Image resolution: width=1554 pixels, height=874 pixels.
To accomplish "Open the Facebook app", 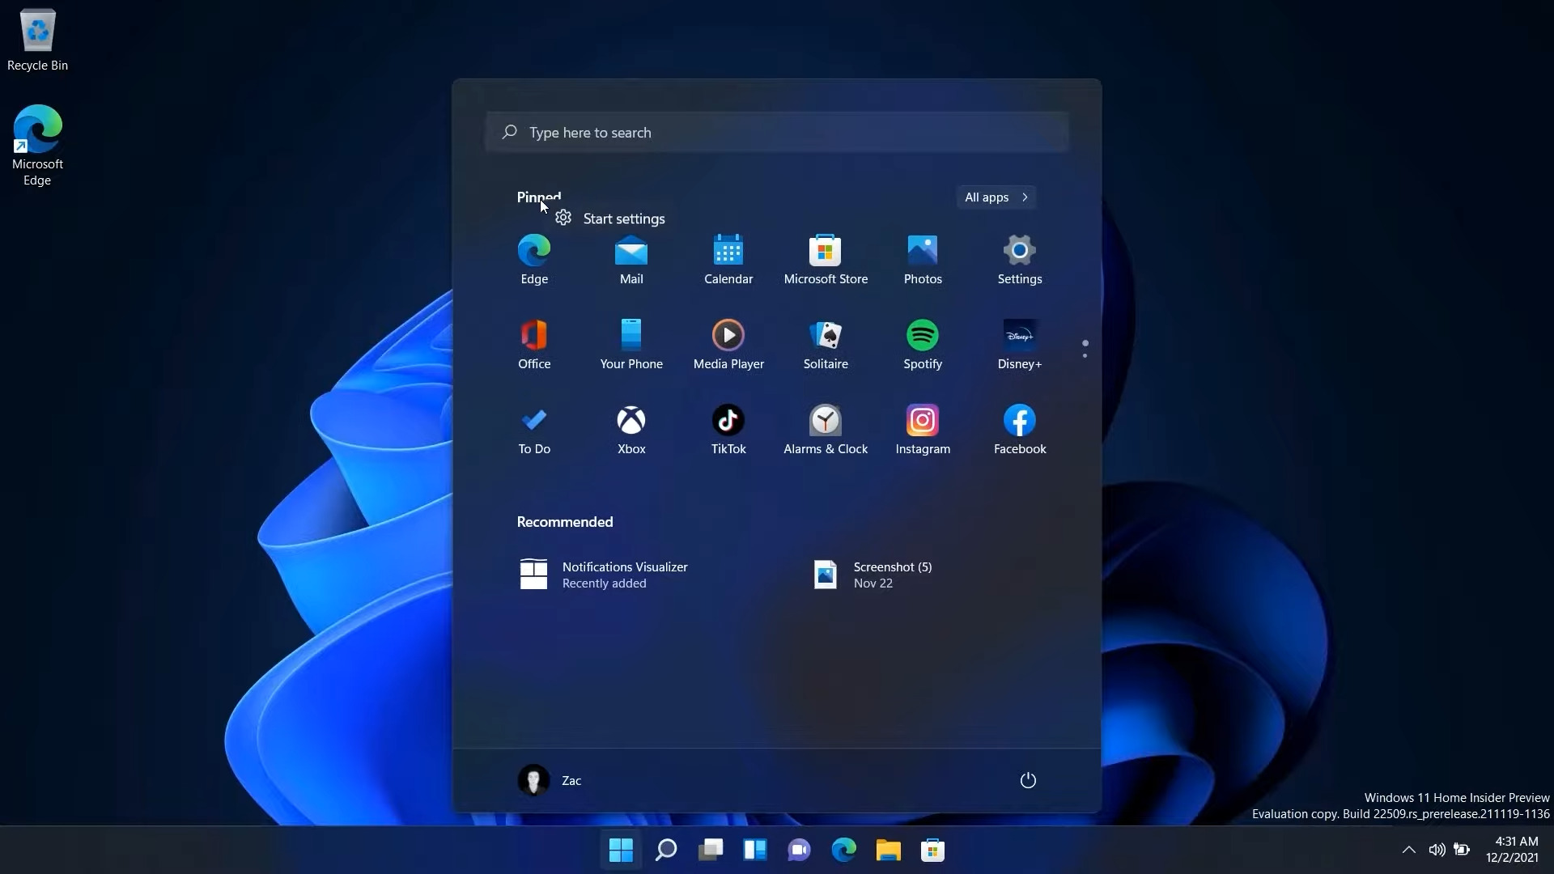I will 1020,431.
